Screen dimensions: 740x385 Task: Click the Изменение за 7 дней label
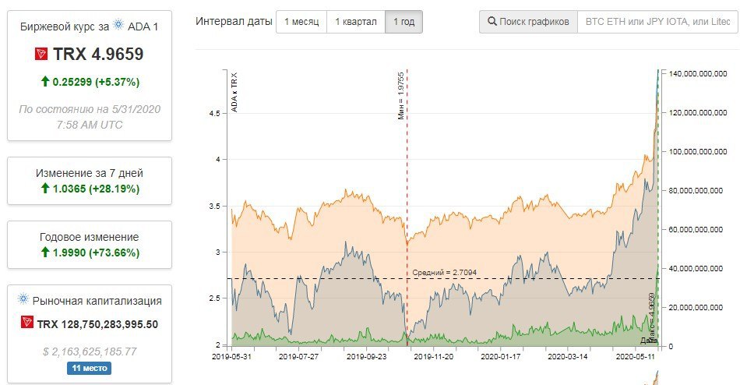90,173
